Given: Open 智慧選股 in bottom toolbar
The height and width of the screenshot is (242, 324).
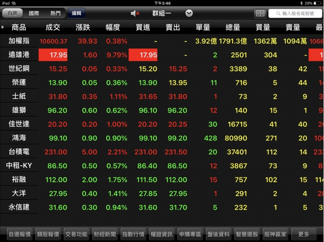Looking at the screenshot, I should coord(247,234).
